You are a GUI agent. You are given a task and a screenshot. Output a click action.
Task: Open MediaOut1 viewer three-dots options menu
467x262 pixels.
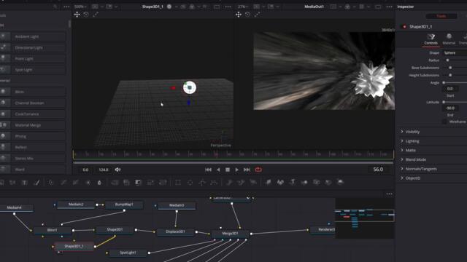[389, 7]
